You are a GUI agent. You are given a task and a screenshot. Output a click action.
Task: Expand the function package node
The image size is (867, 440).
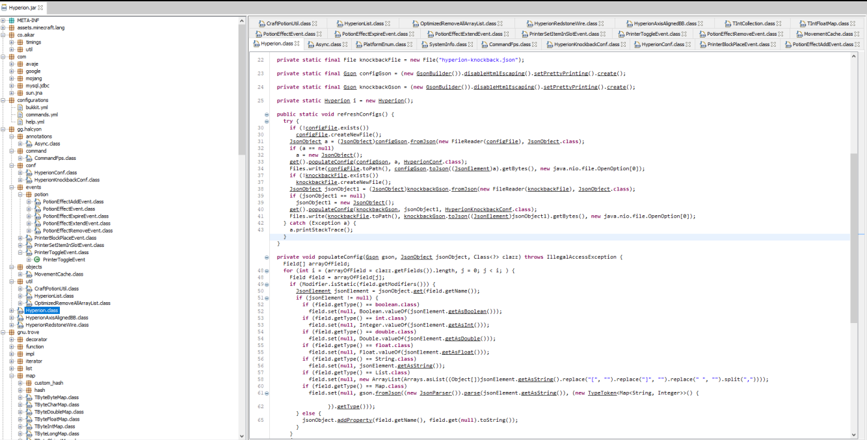click(x=12, y=346)
